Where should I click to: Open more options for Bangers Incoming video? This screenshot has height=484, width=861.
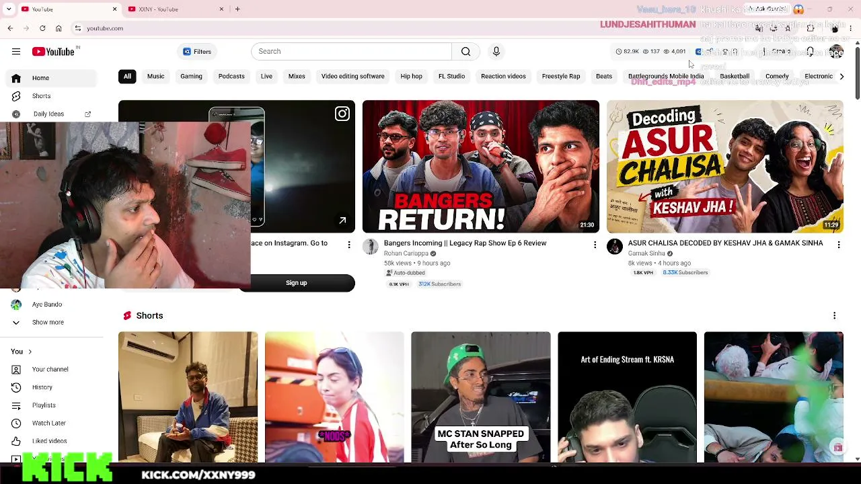[595, 245]
